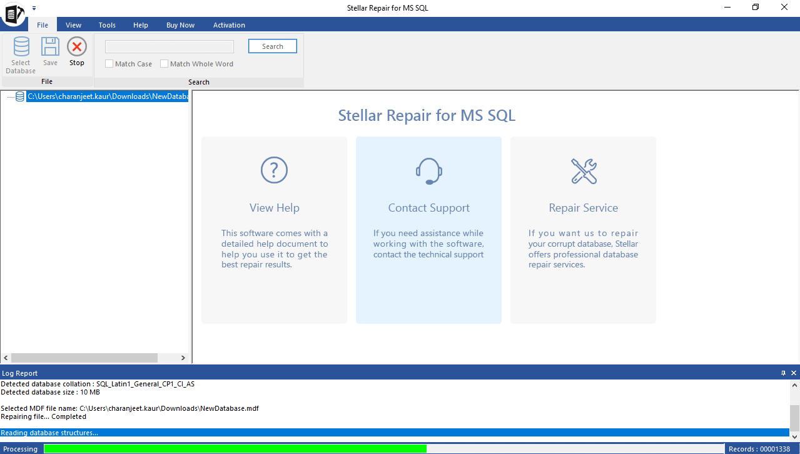The width and height of the screenshot is (800, 454).
Task: Open the View Help card
Action: tap(274, 230)
